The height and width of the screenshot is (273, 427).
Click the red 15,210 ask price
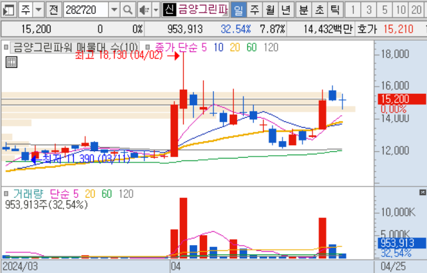pyautogui.click(x=398, y=29)
